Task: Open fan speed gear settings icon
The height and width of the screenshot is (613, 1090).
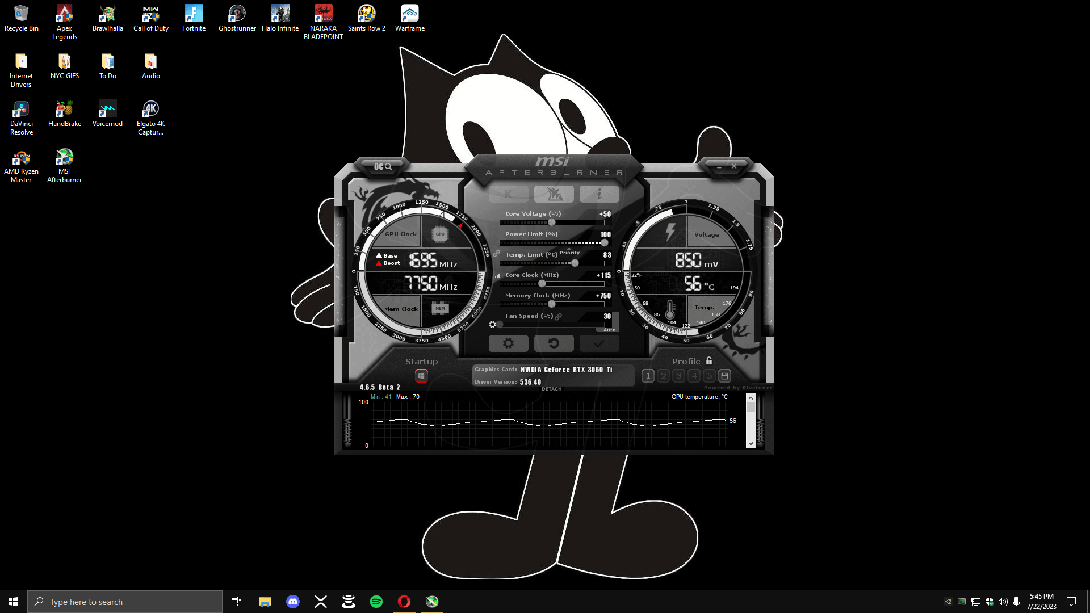Action: (x=492, y=325)
